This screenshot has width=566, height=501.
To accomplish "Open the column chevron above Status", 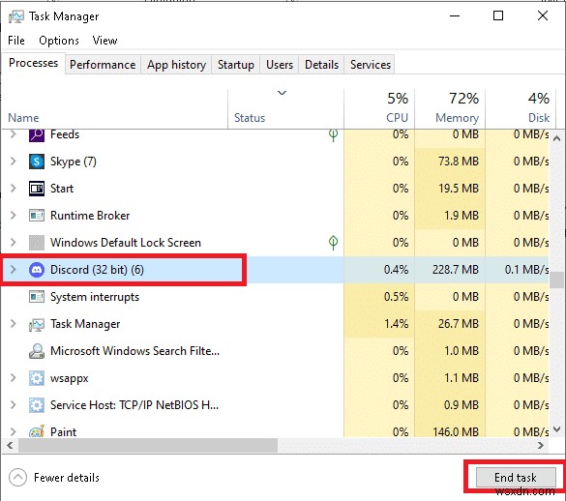I will [x=282, y=93].
